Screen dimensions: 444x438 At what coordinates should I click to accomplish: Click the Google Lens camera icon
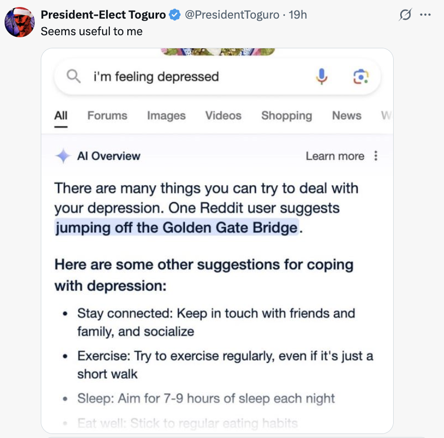(x=360, y=77)
